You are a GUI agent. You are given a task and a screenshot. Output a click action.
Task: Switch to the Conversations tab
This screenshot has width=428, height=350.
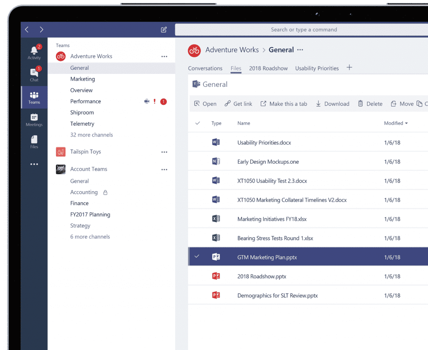pos(205,68)
